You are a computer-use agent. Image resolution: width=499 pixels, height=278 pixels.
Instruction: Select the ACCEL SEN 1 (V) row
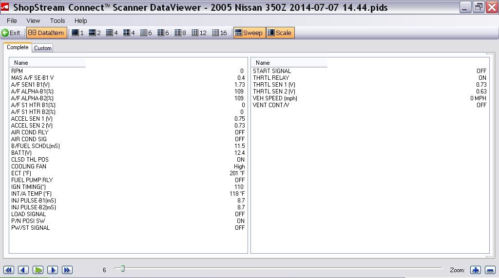[x=128, y=119]
